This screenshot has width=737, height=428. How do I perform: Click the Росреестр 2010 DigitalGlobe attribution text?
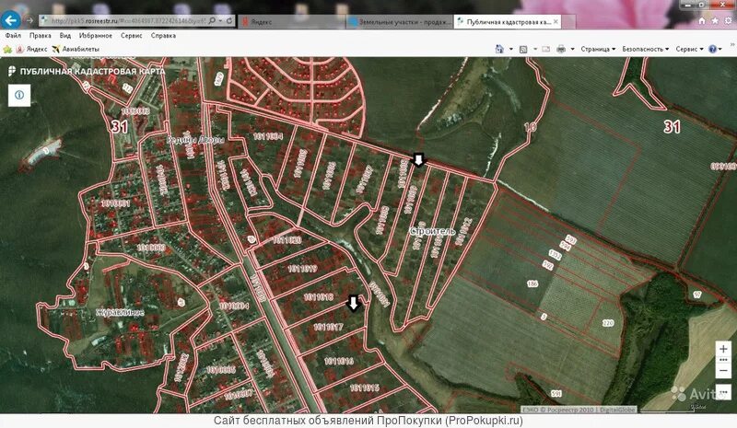579,410
